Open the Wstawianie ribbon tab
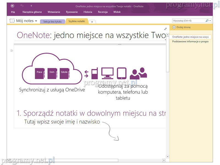220x165 pixels. [54, 12]
